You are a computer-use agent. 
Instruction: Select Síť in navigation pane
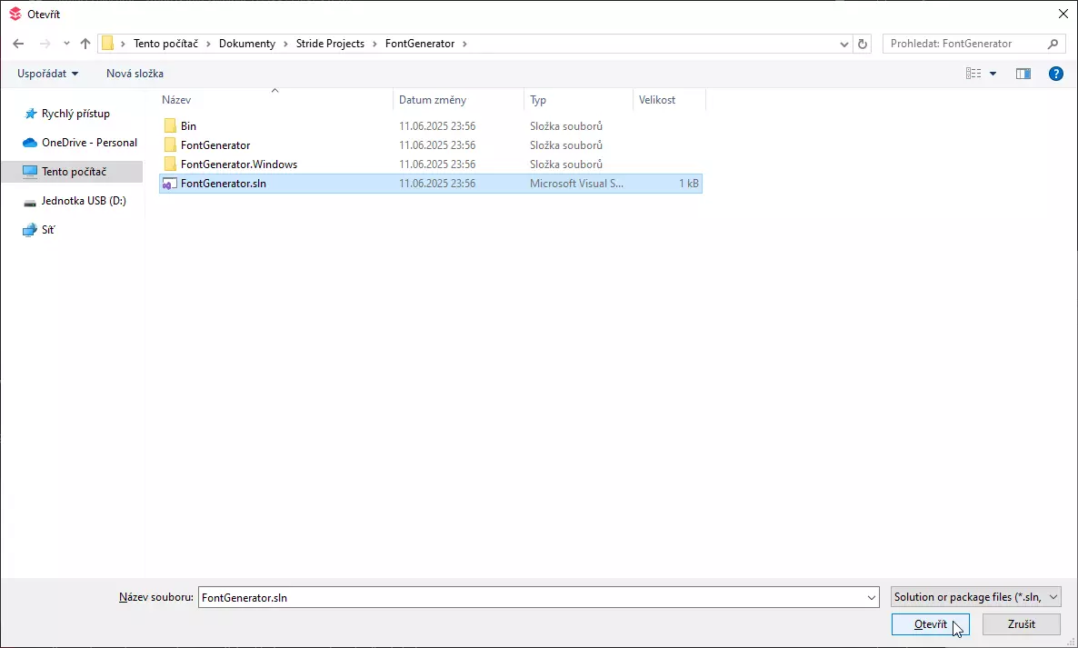coord(48,230)
